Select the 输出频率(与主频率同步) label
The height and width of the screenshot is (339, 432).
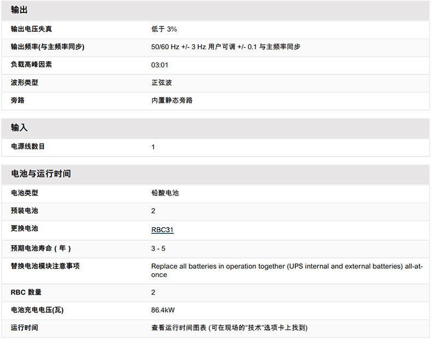coord(48,47)
